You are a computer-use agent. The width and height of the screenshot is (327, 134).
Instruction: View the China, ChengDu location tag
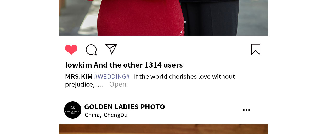coord(106,115)
